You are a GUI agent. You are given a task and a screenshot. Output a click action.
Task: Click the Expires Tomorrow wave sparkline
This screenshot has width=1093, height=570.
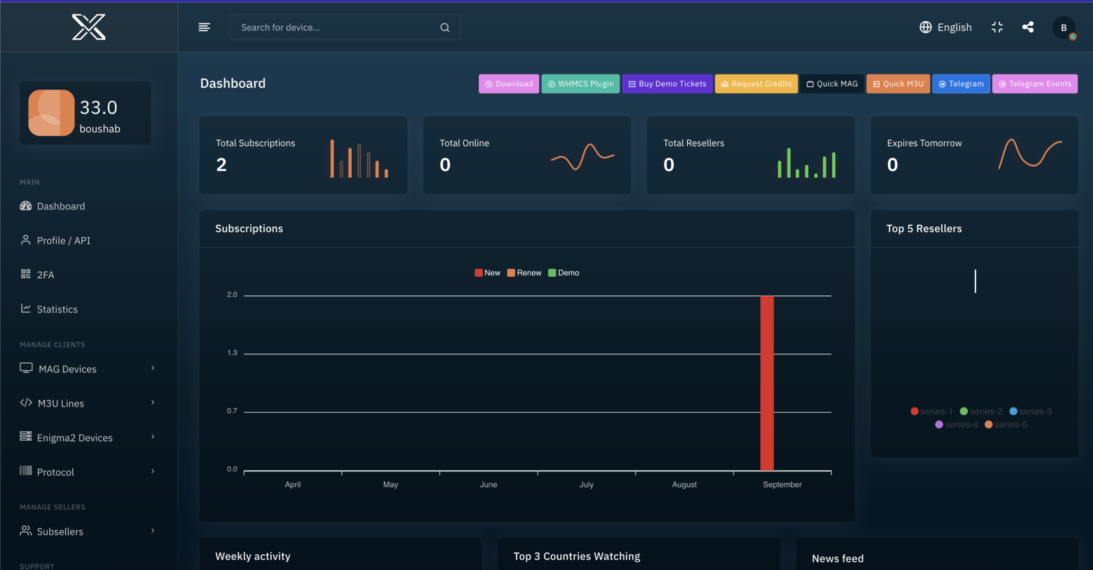point(1030,154)
